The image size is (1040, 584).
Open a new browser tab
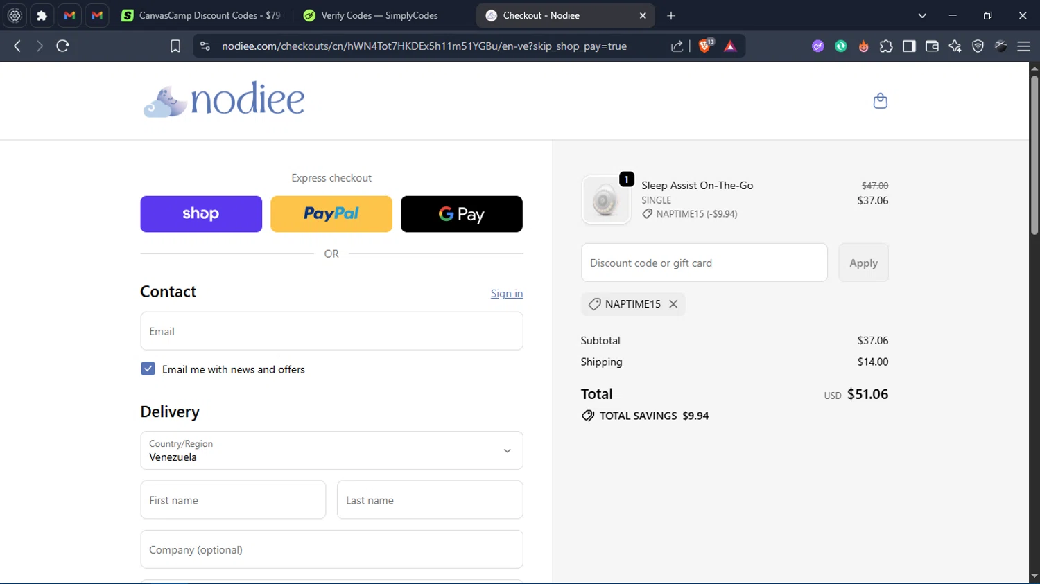670,15
